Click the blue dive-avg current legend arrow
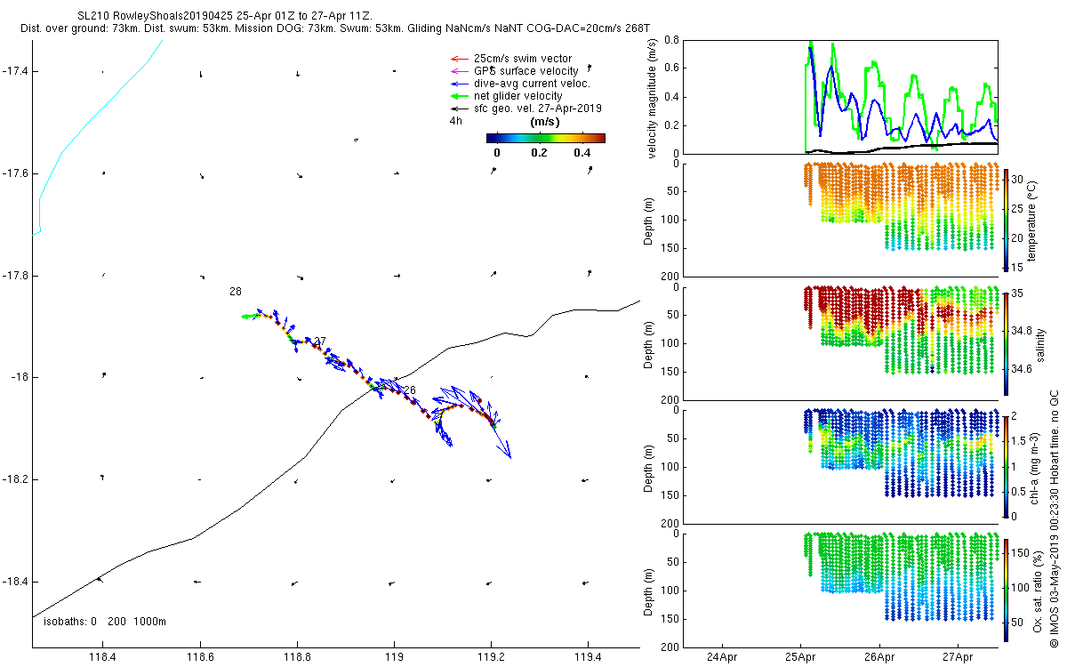1067x667 pixels. click(x=458, y=83)
